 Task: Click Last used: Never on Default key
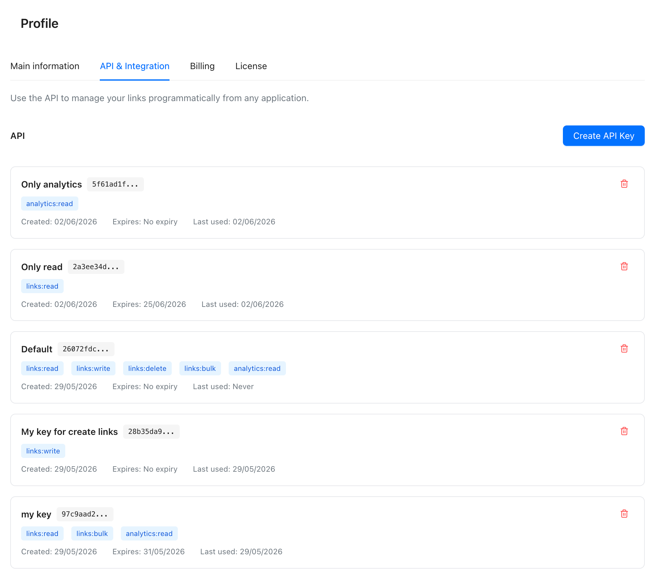click(223, 387)
